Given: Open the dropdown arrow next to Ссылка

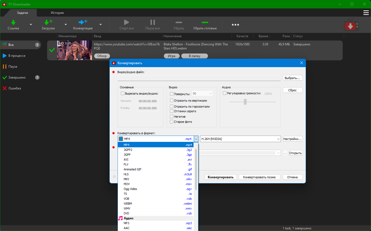Looking at the screenshot, I should [x=31, y=25].
